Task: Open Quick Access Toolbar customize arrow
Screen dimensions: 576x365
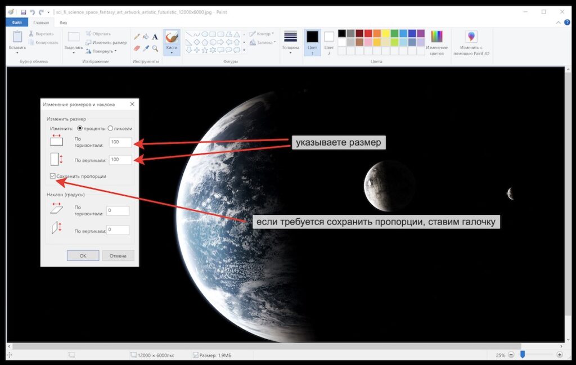Action: click(48, 12)
